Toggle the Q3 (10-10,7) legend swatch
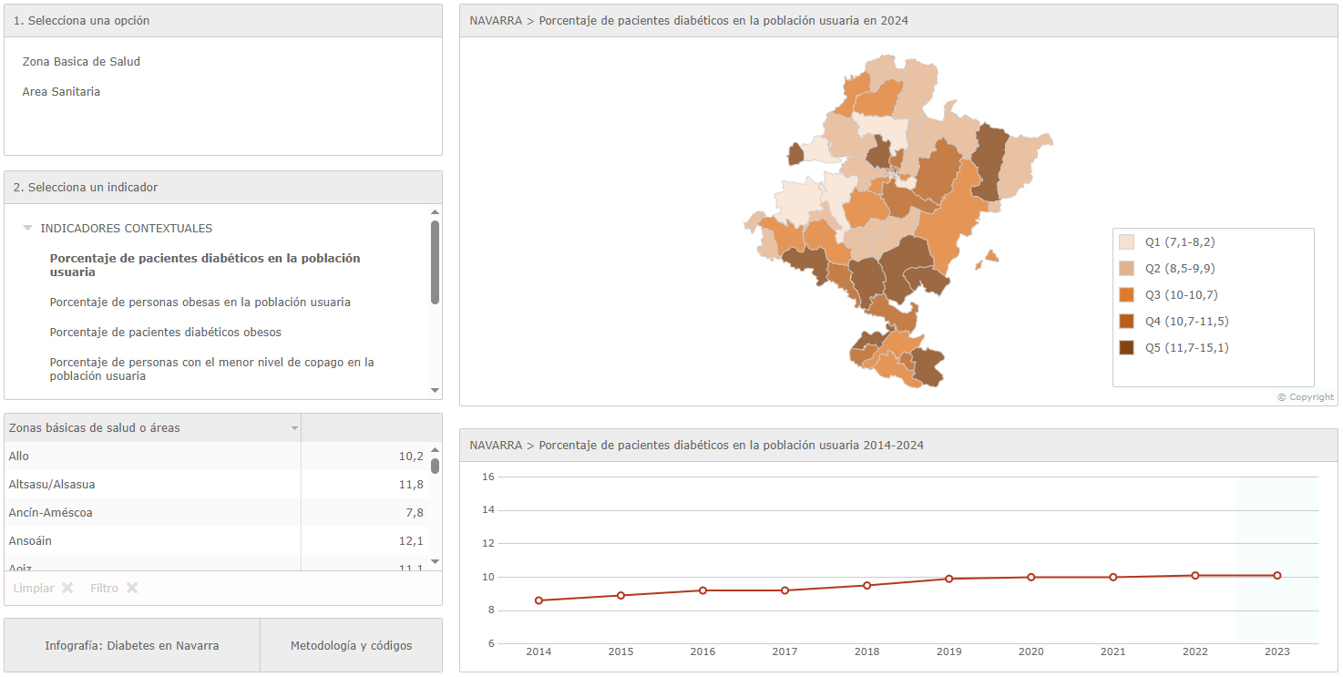This screenshot has height=677, width=1343. tap(1127, 295)
